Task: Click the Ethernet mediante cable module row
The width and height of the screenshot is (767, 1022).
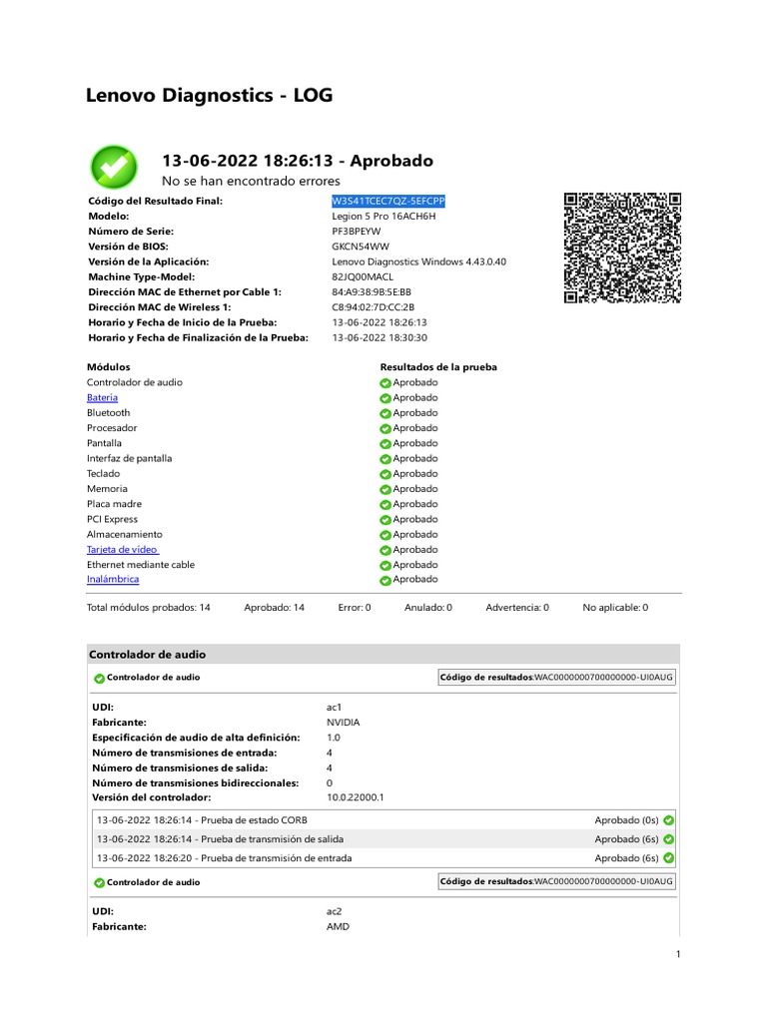Action: (x=141, y=565)
